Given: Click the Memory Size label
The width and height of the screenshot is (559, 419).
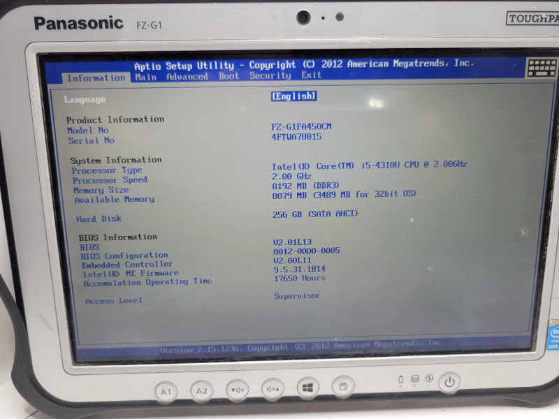Looking at the screenshot, I should point(101,190).
